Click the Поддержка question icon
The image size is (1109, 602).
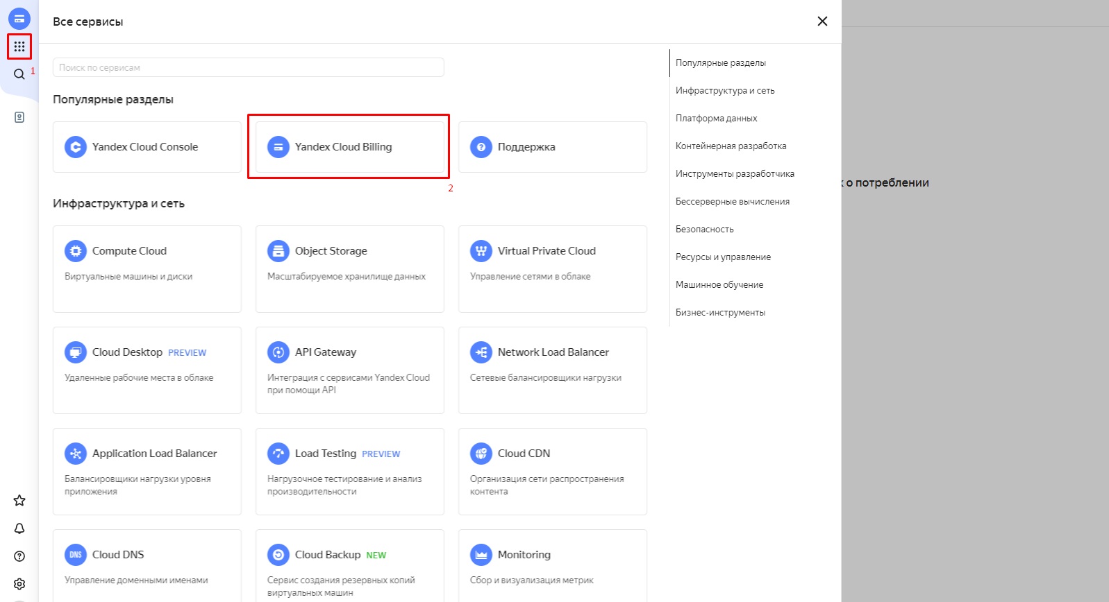pos(481,147)
